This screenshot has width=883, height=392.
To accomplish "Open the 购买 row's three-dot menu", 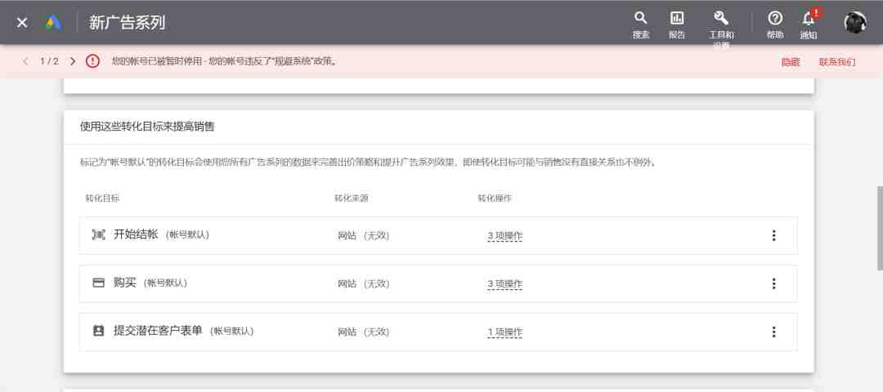I will (773, 283).
